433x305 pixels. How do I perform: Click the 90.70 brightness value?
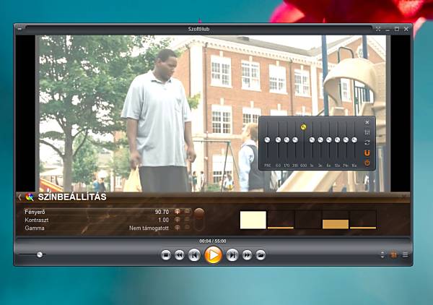(x=162, y=212)
